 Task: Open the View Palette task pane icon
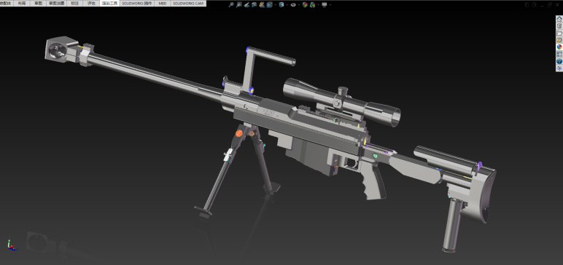pyautogui.click(x=559, y=40)
